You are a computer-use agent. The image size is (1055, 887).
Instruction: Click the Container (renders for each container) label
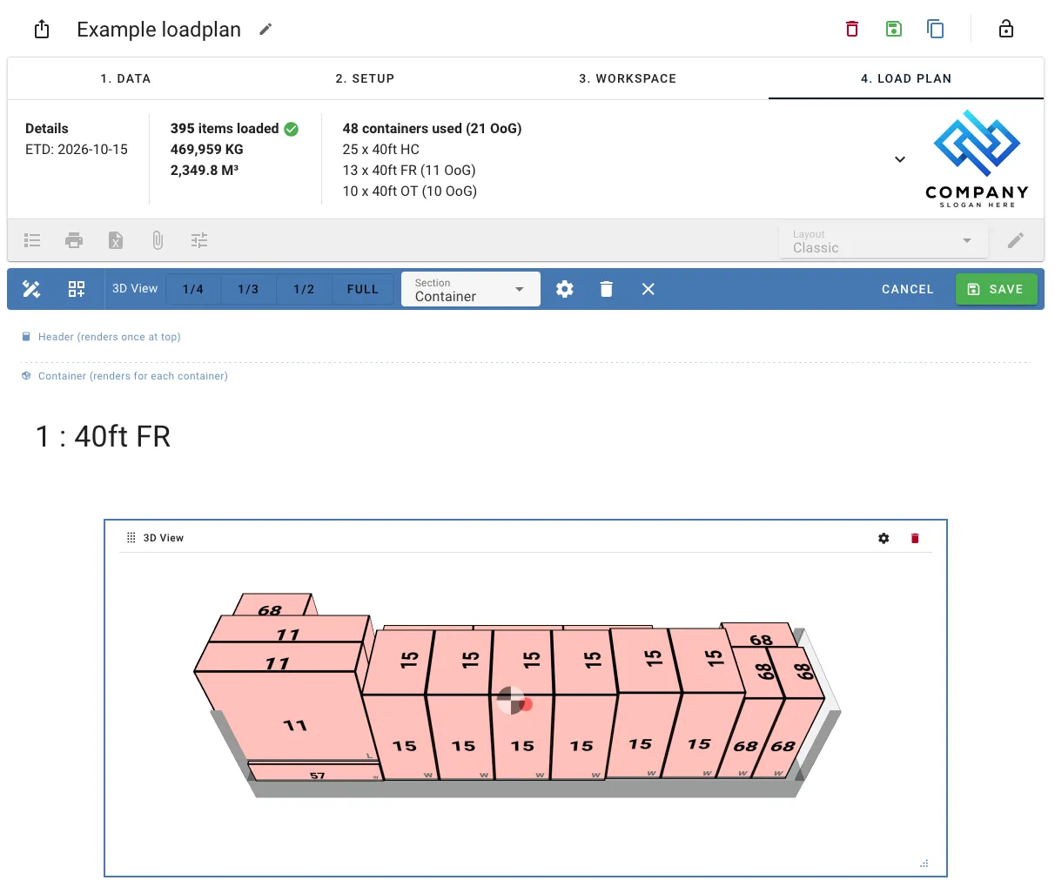click(x=133, y=376)
